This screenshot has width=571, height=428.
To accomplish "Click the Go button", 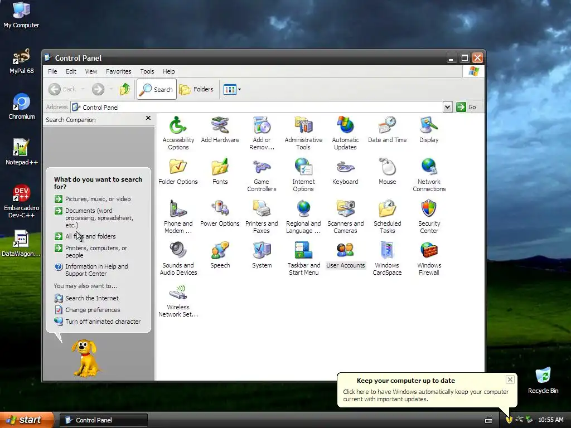I will (x=467, y=107).
